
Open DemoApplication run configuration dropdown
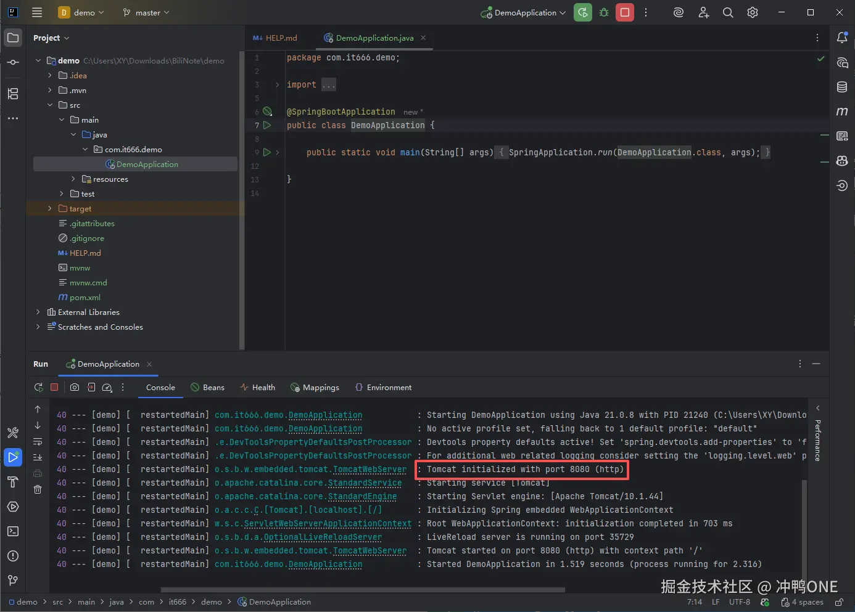(x=524, y=12)
